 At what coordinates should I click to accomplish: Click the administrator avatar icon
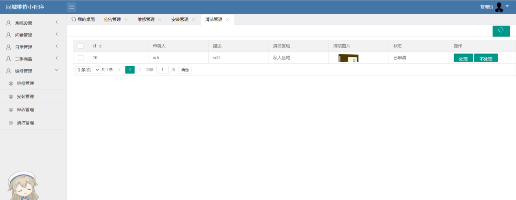499,7
